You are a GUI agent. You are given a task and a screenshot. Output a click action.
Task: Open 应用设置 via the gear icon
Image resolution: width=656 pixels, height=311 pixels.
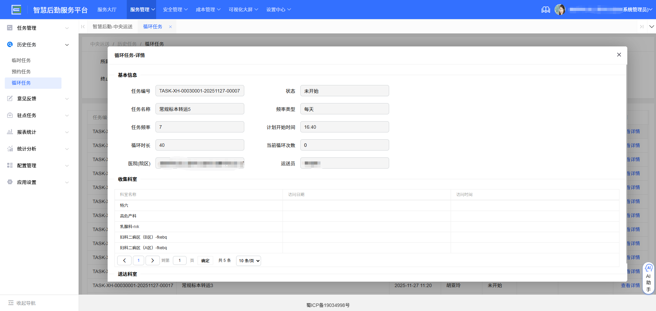click(x=10, y=182)
